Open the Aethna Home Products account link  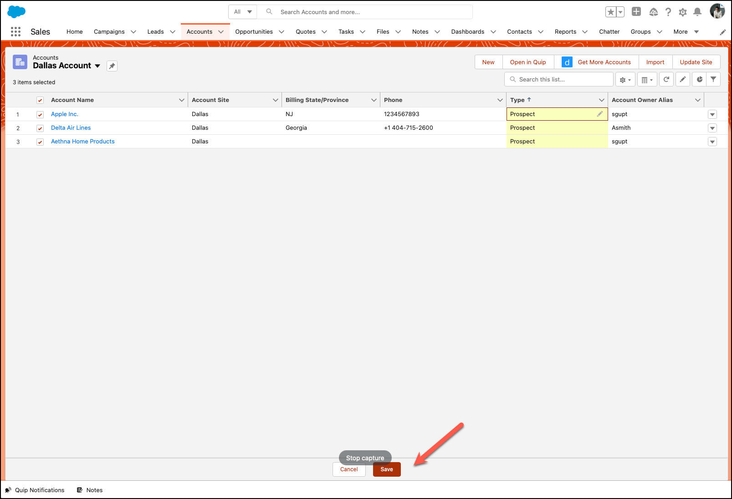83,142
